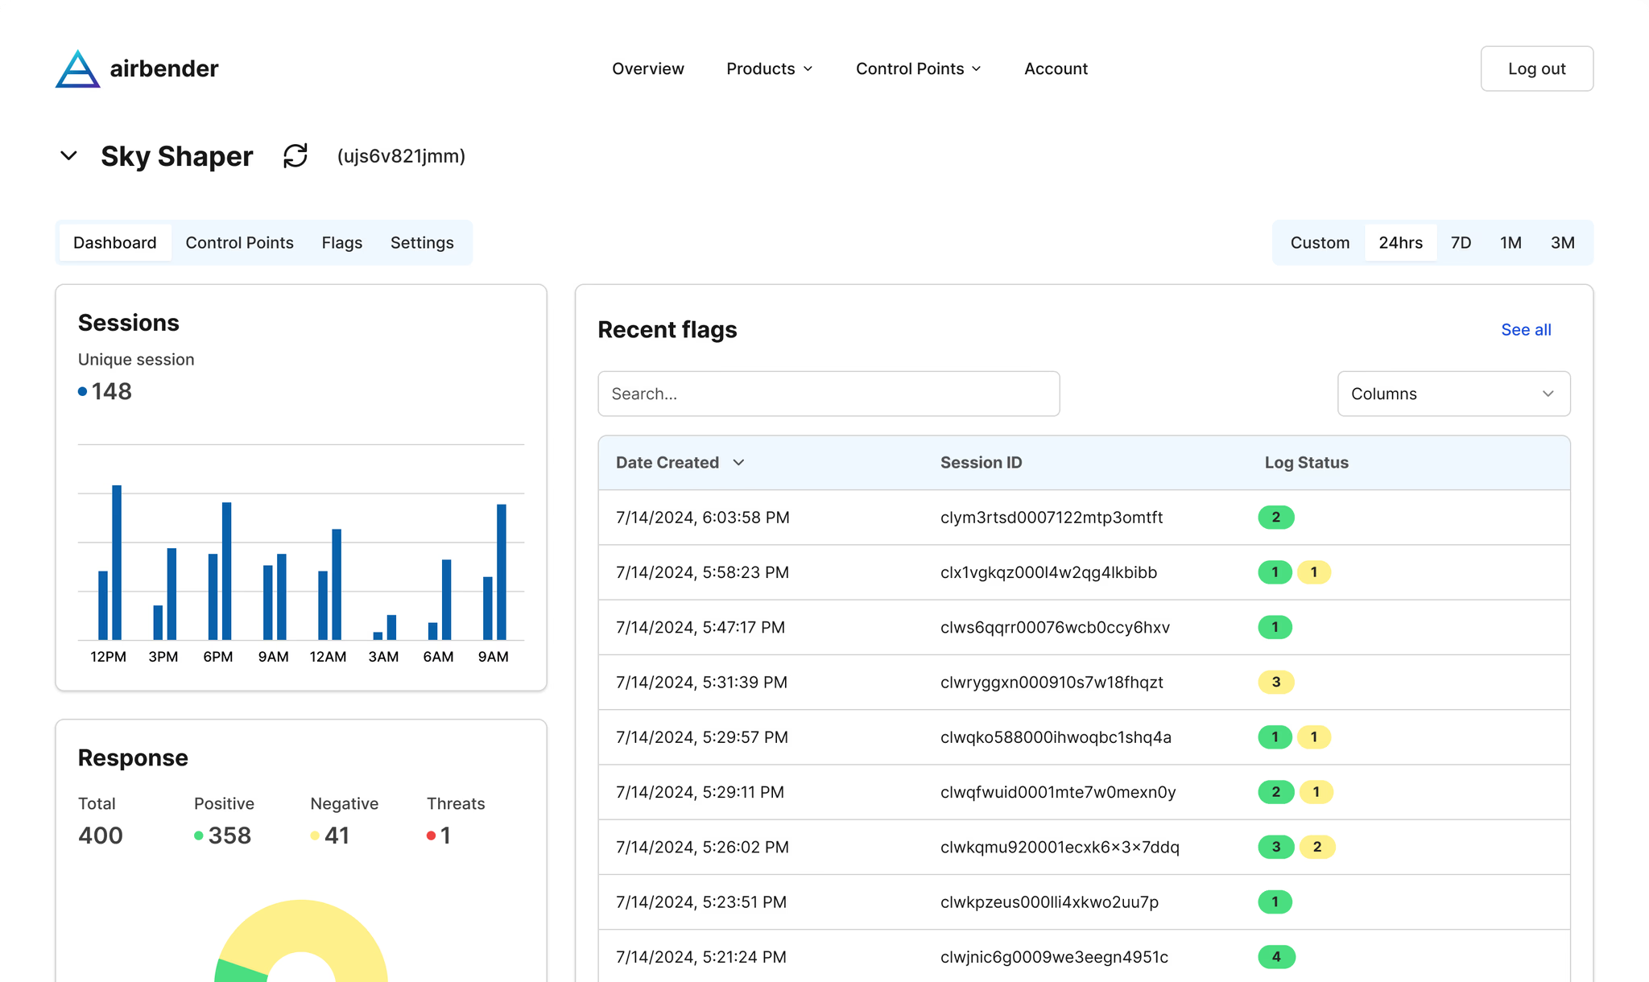
Task: Click yellow 2 badge in clwkqmu920001ecxk6x3x7ddq row
Action: [1316, 847]
